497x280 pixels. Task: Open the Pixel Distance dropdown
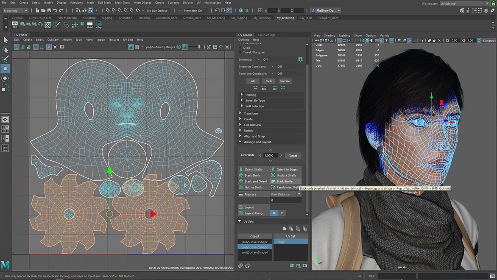pyautogui.click(x=299, y=194)
